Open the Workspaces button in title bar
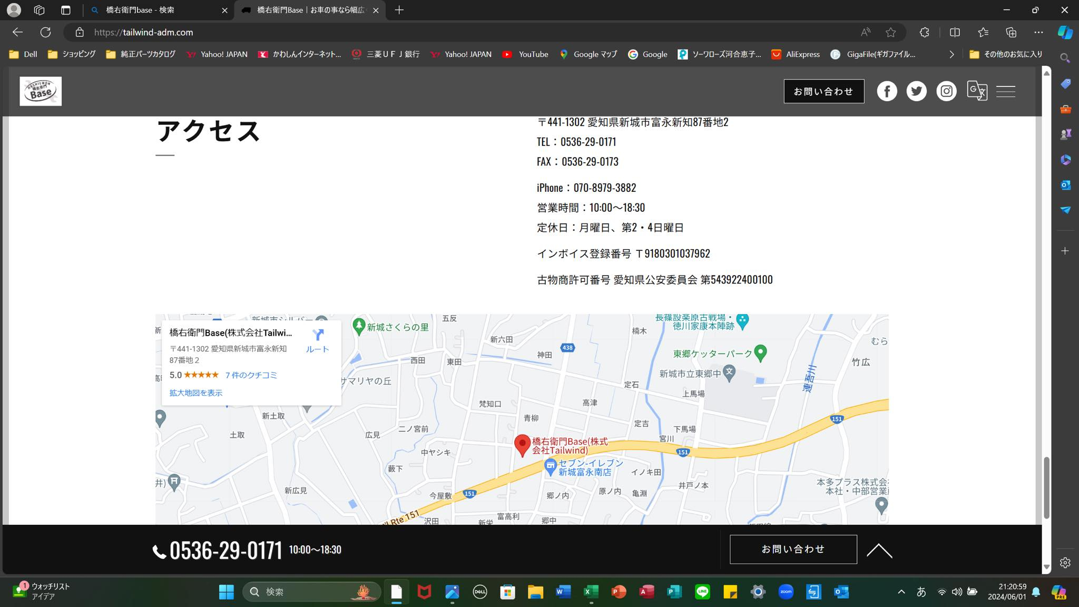The width and height of the screenshot is (1079, 607). 39,10
